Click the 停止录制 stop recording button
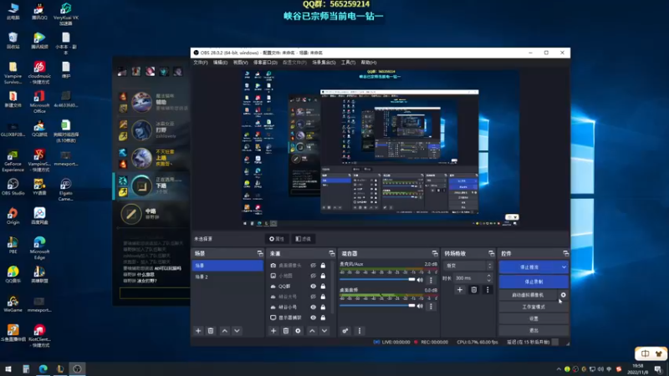Image resolution: width=669 pixels, height=376 pixels. [x=534, y=282]
